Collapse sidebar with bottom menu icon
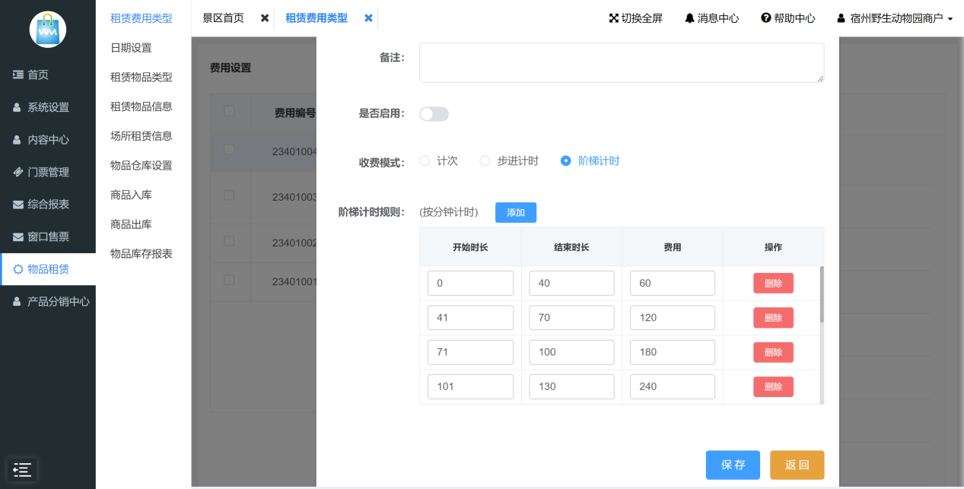 22,470
